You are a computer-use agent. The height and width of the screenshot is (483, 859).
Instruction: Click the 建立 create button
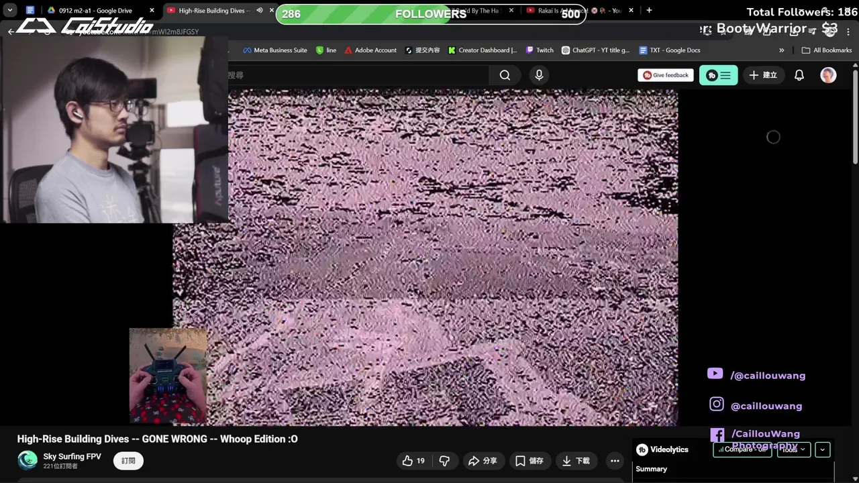pyautogui.click(x=763, y=75)
